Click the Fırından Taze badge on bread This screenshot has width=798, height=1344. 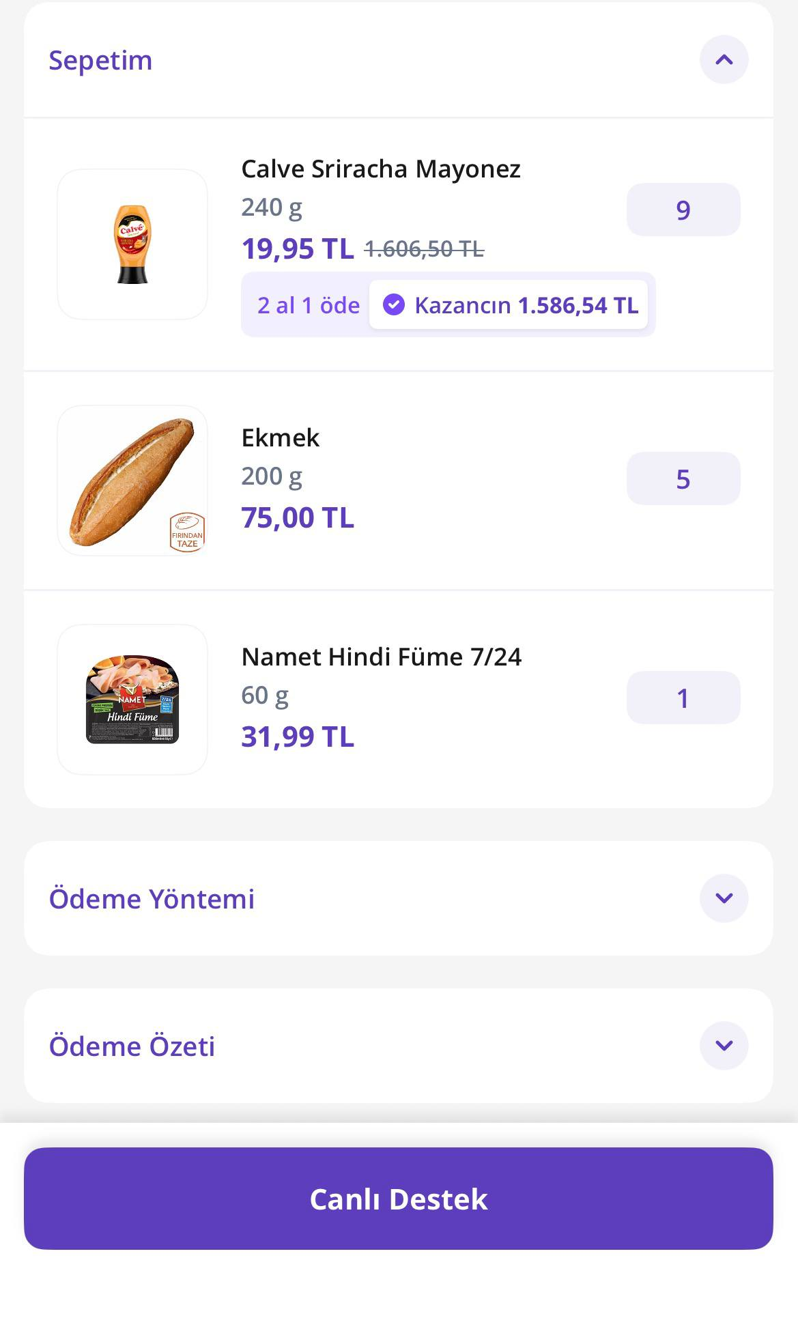187,532
